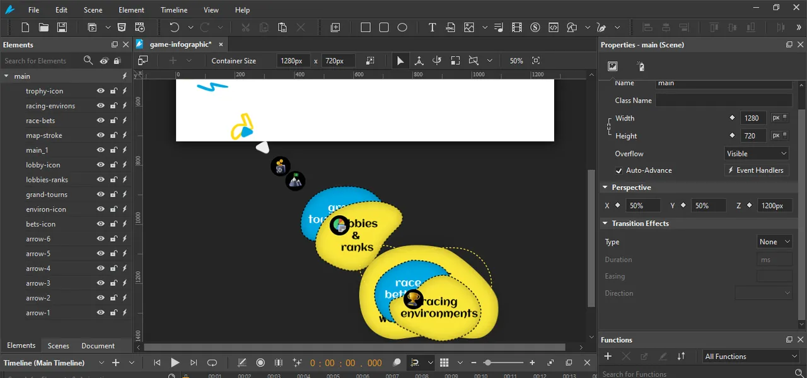
Task: Add a new function with the plus icon
Action: (608, 356)
